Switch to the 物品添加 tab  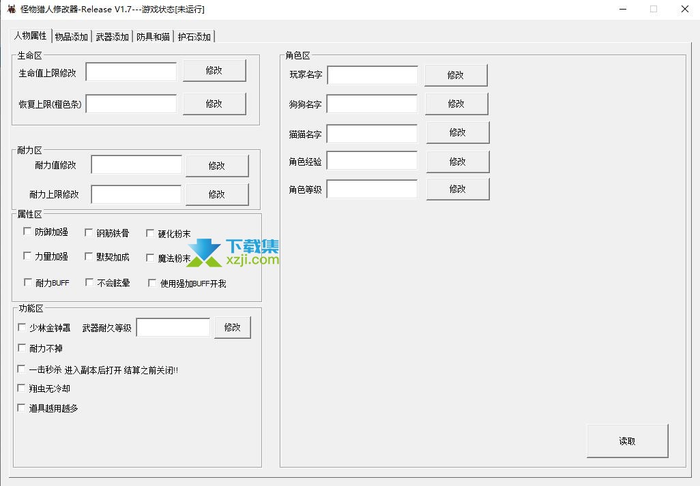tap(71, 37)
